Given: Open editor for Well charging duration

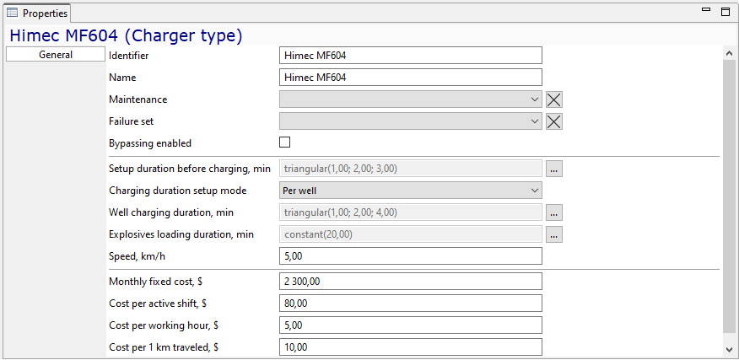Looking at the screenshot, I should (554, 212).
